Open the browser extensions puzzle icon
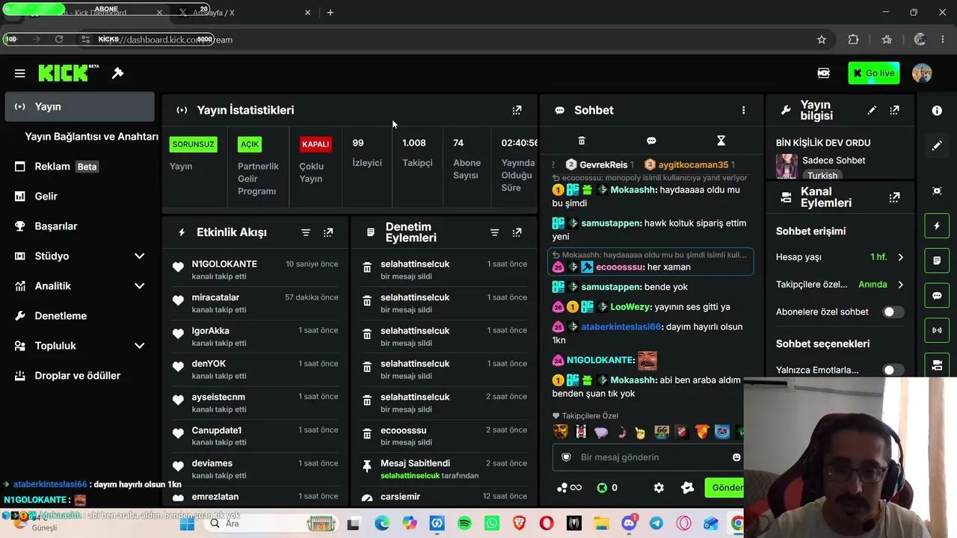This screenshot has height=538, width=957. click(x=854, y=40)
